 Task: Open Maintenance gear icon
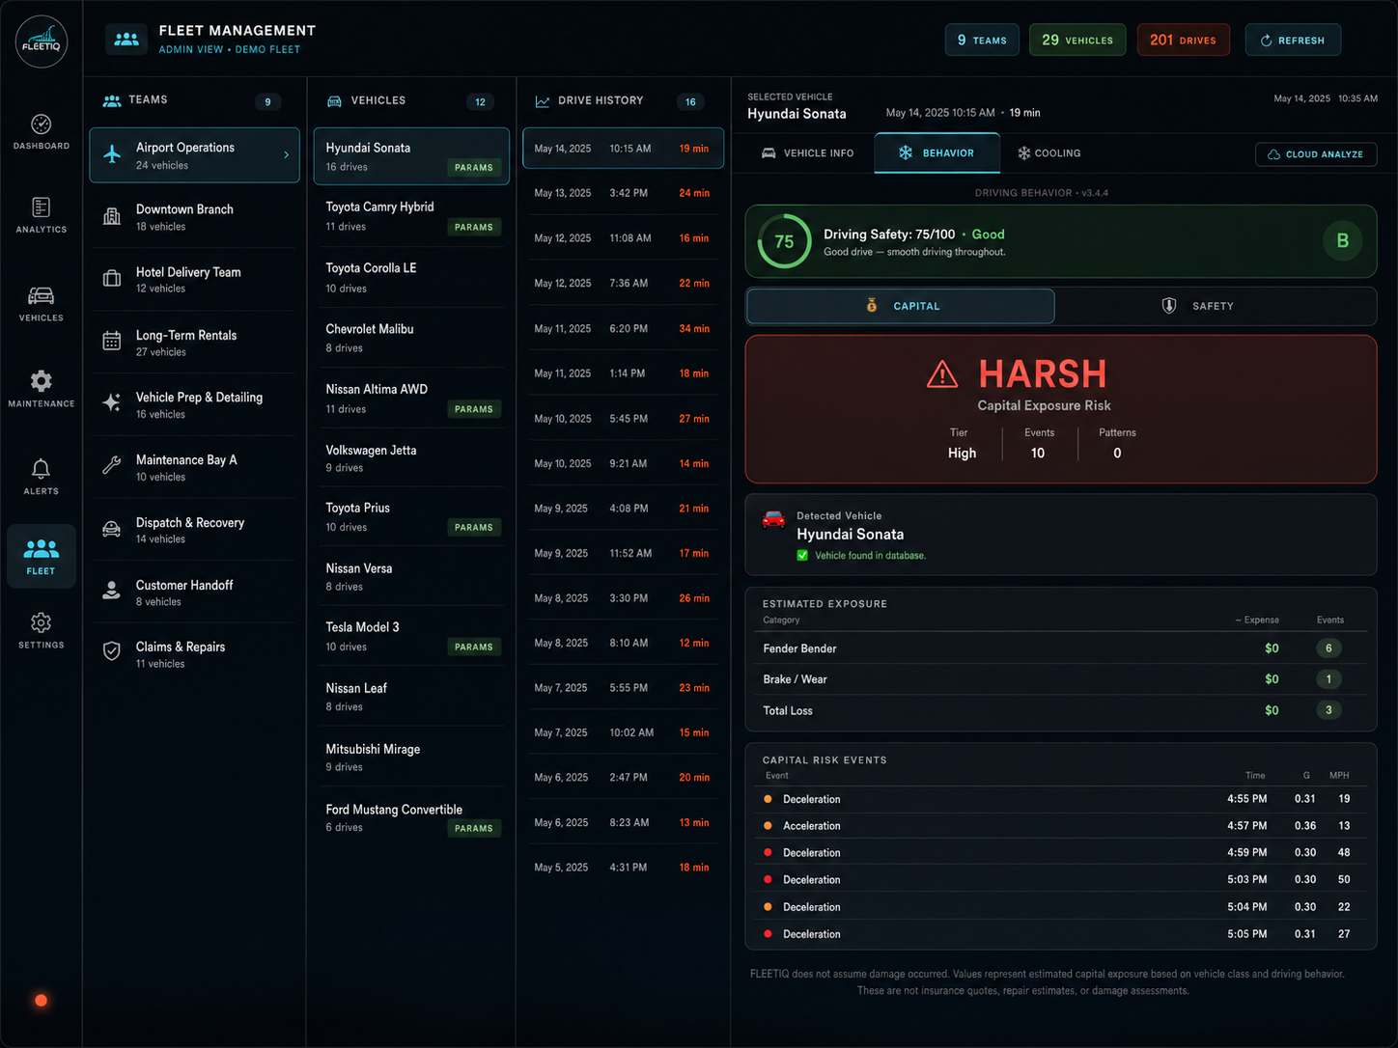[x=41, y=380]
